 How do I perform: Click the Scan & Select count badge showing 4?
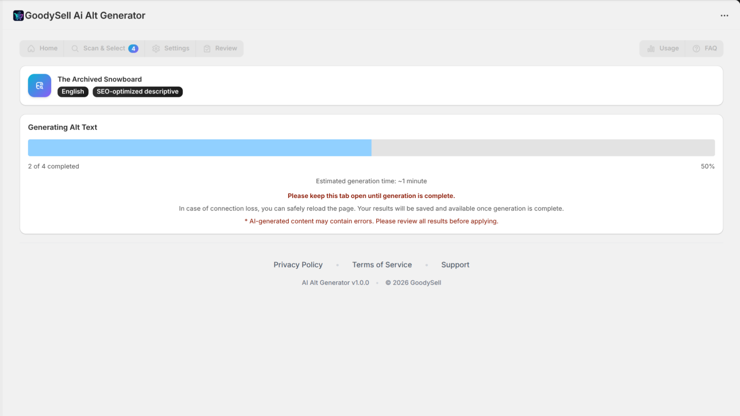coord(133,49)
